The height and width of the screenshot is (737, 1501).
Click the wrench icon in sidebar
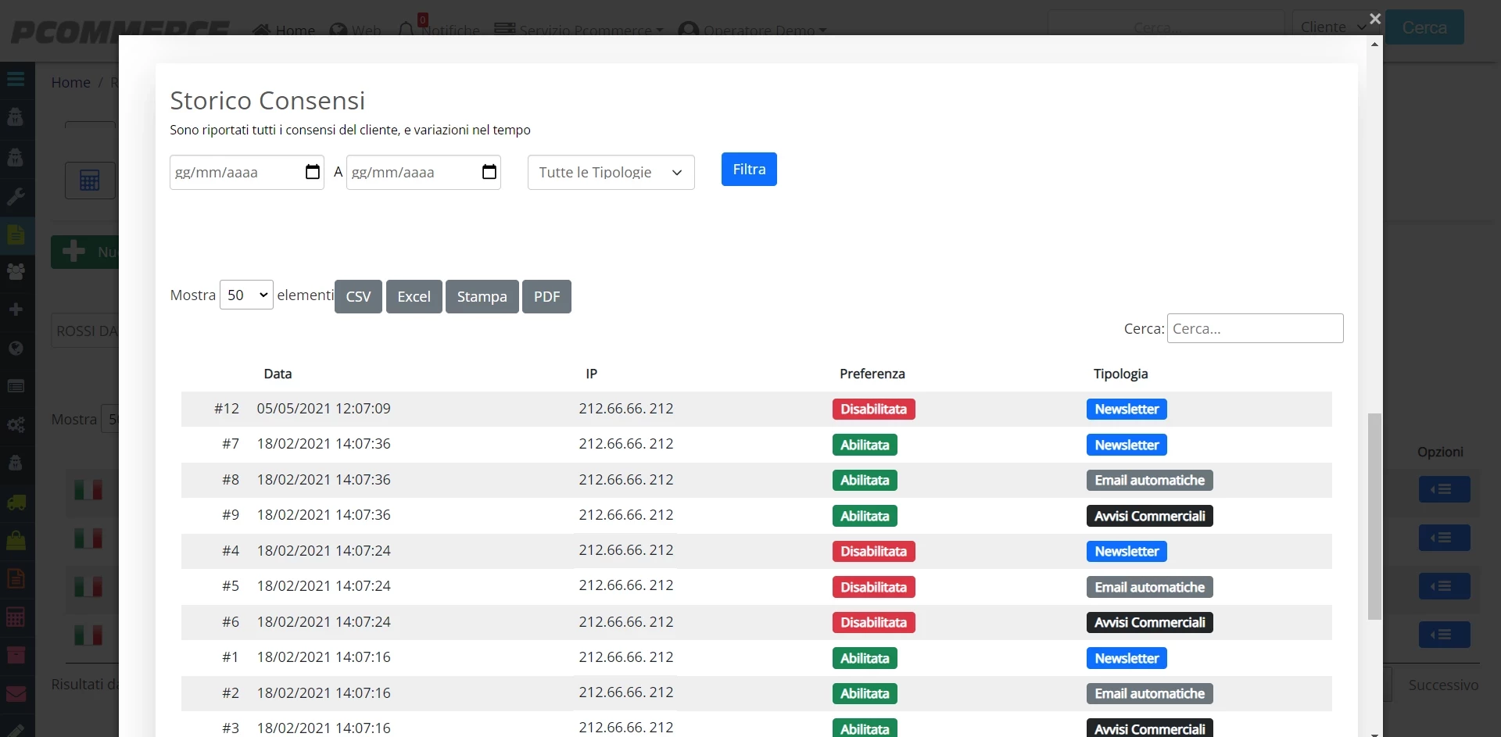pyautogui.click(x=16, y=196)
